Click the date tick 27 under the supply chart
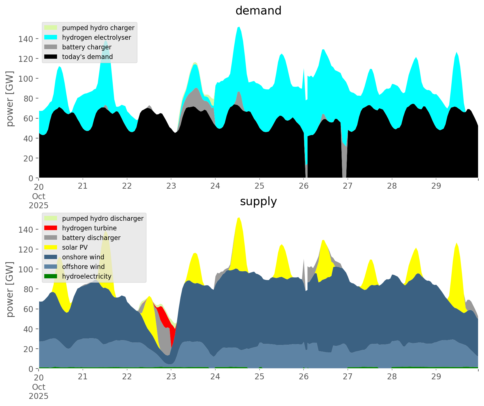Image resolution: width=484 pixels, height=406 pixels. [x=348, y=377]
